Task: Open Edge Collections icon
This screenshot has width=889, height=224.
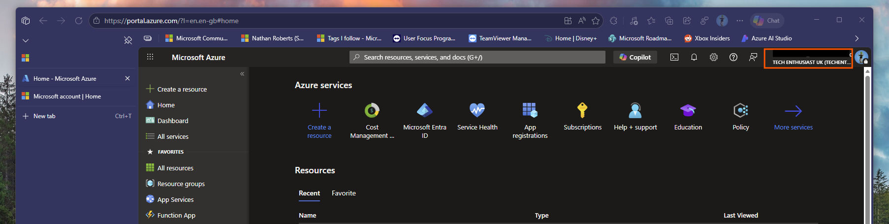Action: (669, 21)
